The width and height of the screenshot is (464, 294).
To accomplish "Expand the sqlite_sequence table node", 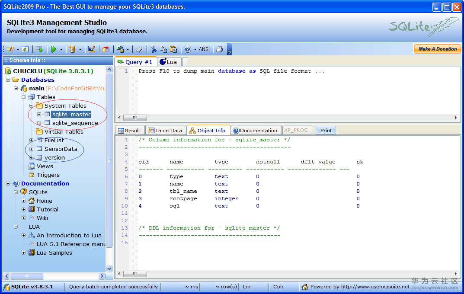I will [x=39, y=123].
